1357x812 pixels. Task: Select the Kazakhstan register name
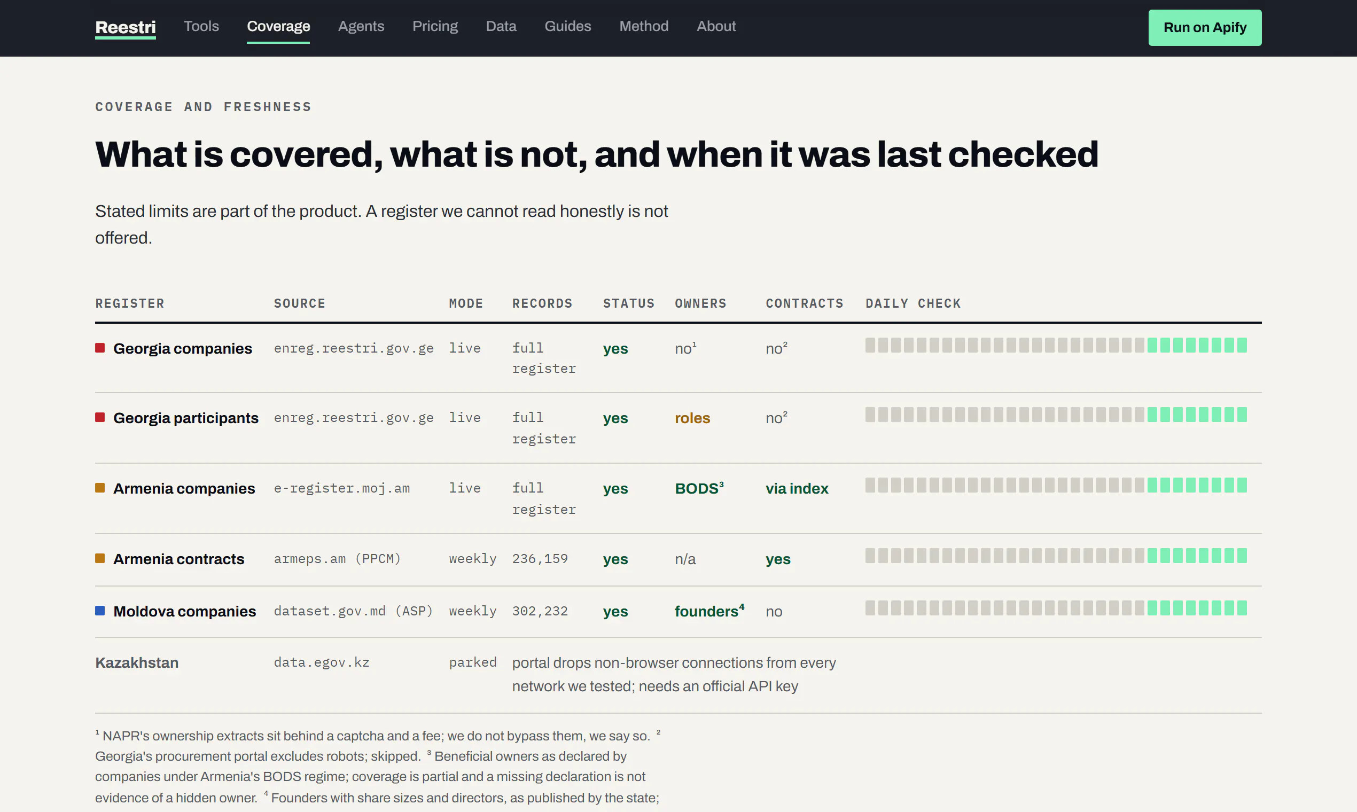(137, 662)
